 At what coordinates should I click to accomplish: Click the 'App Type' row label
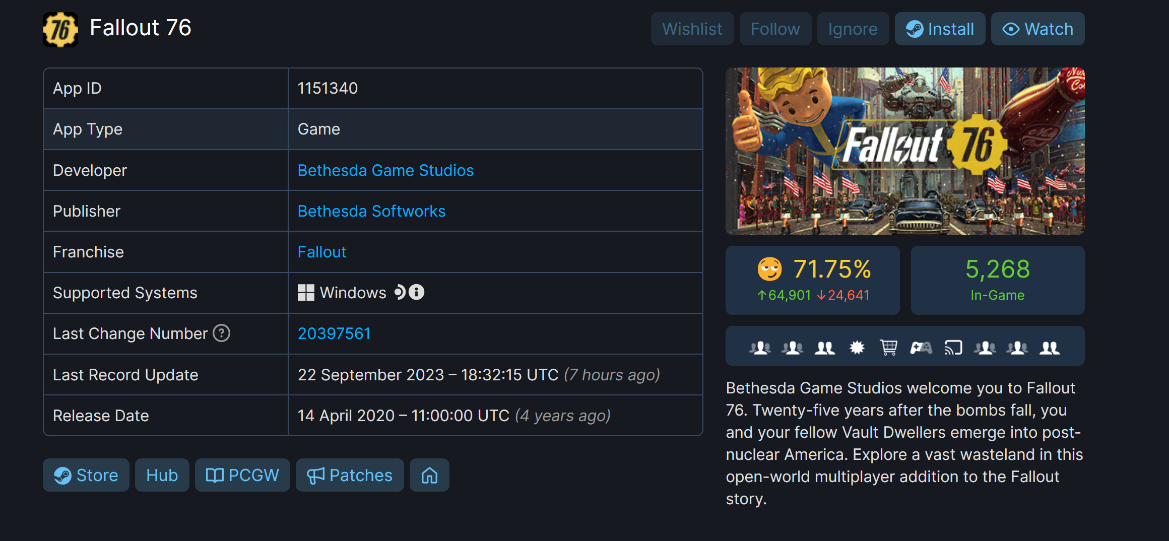(x=88, y=129)
